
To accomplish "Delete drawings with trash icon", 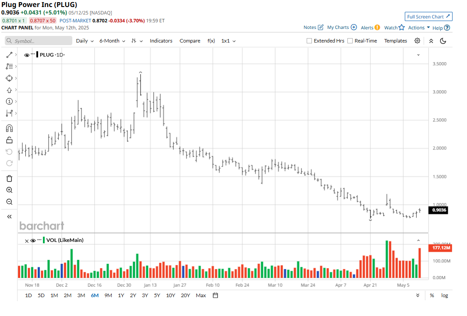I will click(x=9, y=178).
